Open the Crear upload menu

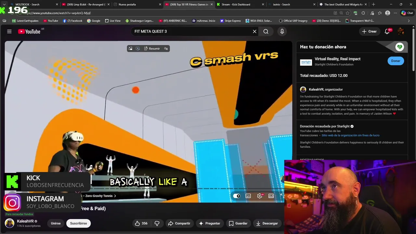click(x=369, y=32)
